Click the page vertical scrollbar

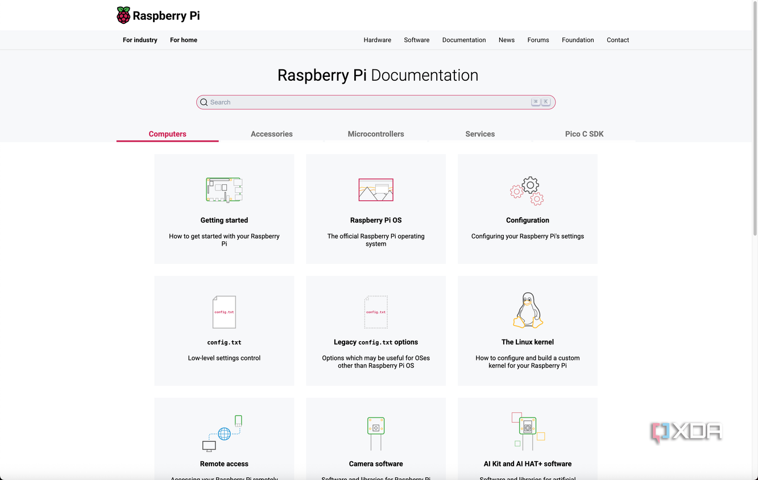(x=755, y=119)
